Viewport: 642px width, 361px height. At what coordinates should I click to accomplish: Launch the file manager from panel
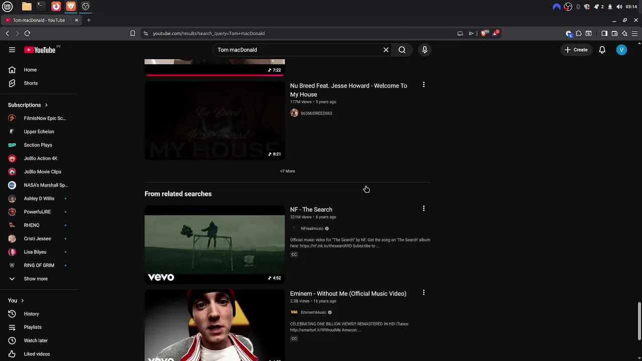tap(27, 7)
